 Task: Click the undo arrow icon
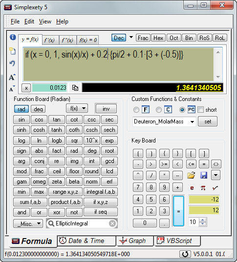(12, 63)
